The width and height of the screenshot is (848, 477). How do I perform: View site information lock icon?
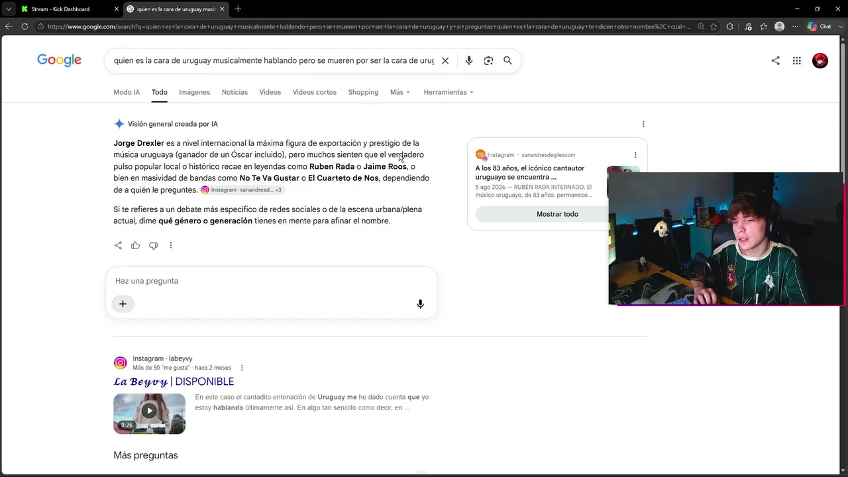pyautogui.click(x=40, y=26)
